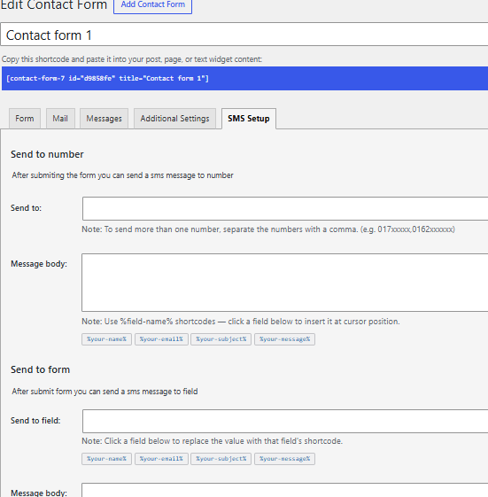This screenshot has height=497, width=488.
Task: Insert %your-name% into Send to number message
Action: 106,339
